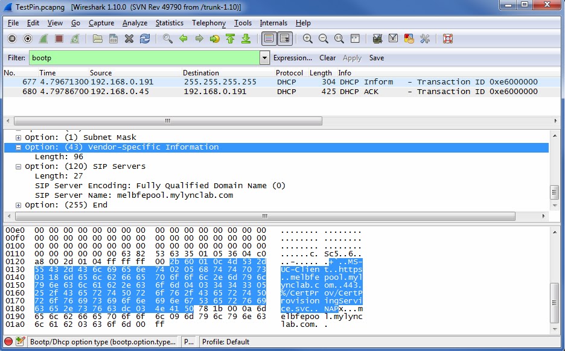
Task: Open the View menu
Action: coord(55,23)
